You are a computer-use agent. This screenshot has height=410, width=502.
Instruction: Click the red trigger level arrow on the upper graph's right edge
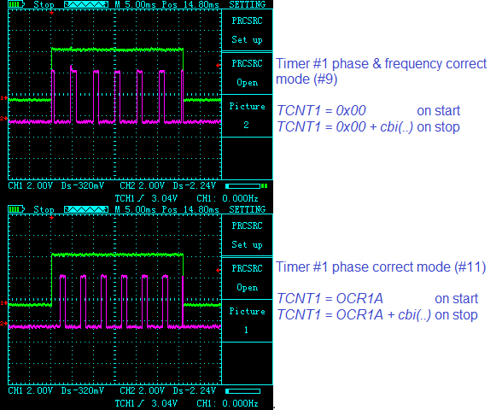219,65
